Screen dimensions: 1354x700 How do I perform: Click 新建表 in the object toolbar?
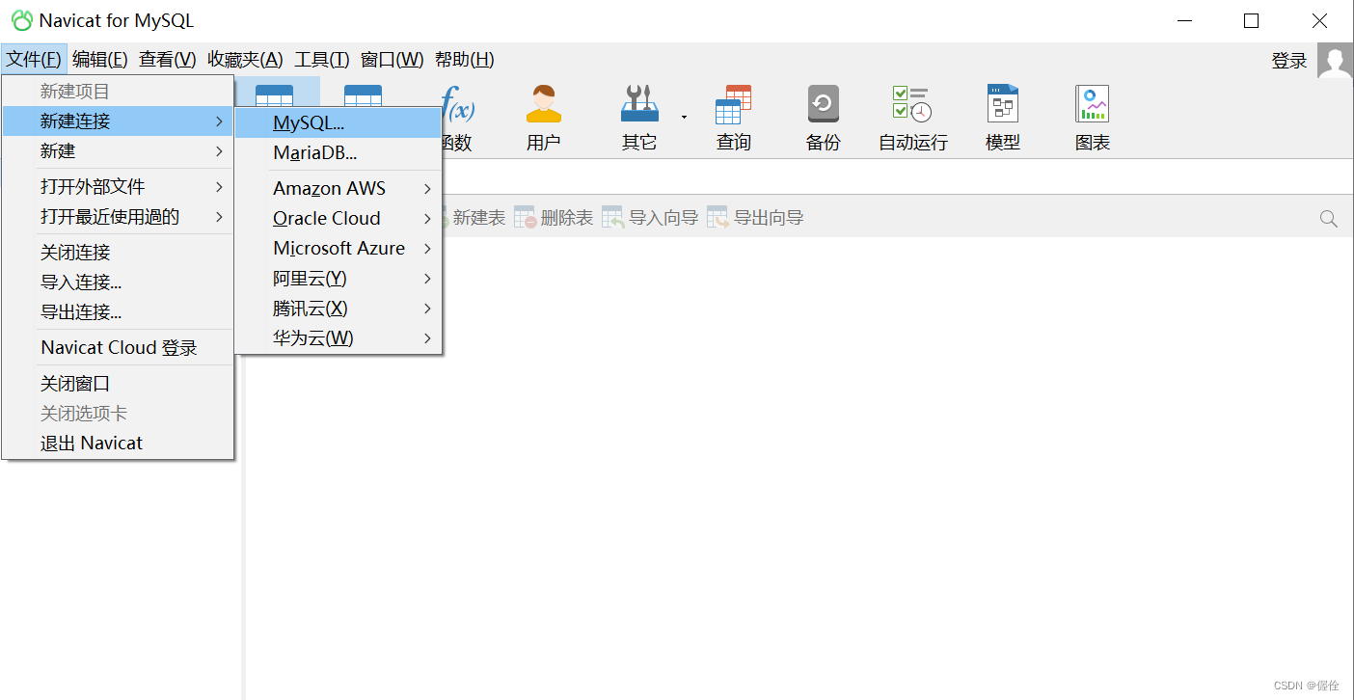click(x=473, y=218)
